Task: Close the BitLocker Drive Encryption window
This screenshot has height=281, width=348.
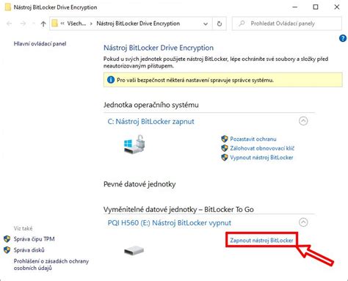Action: [337, 7]
